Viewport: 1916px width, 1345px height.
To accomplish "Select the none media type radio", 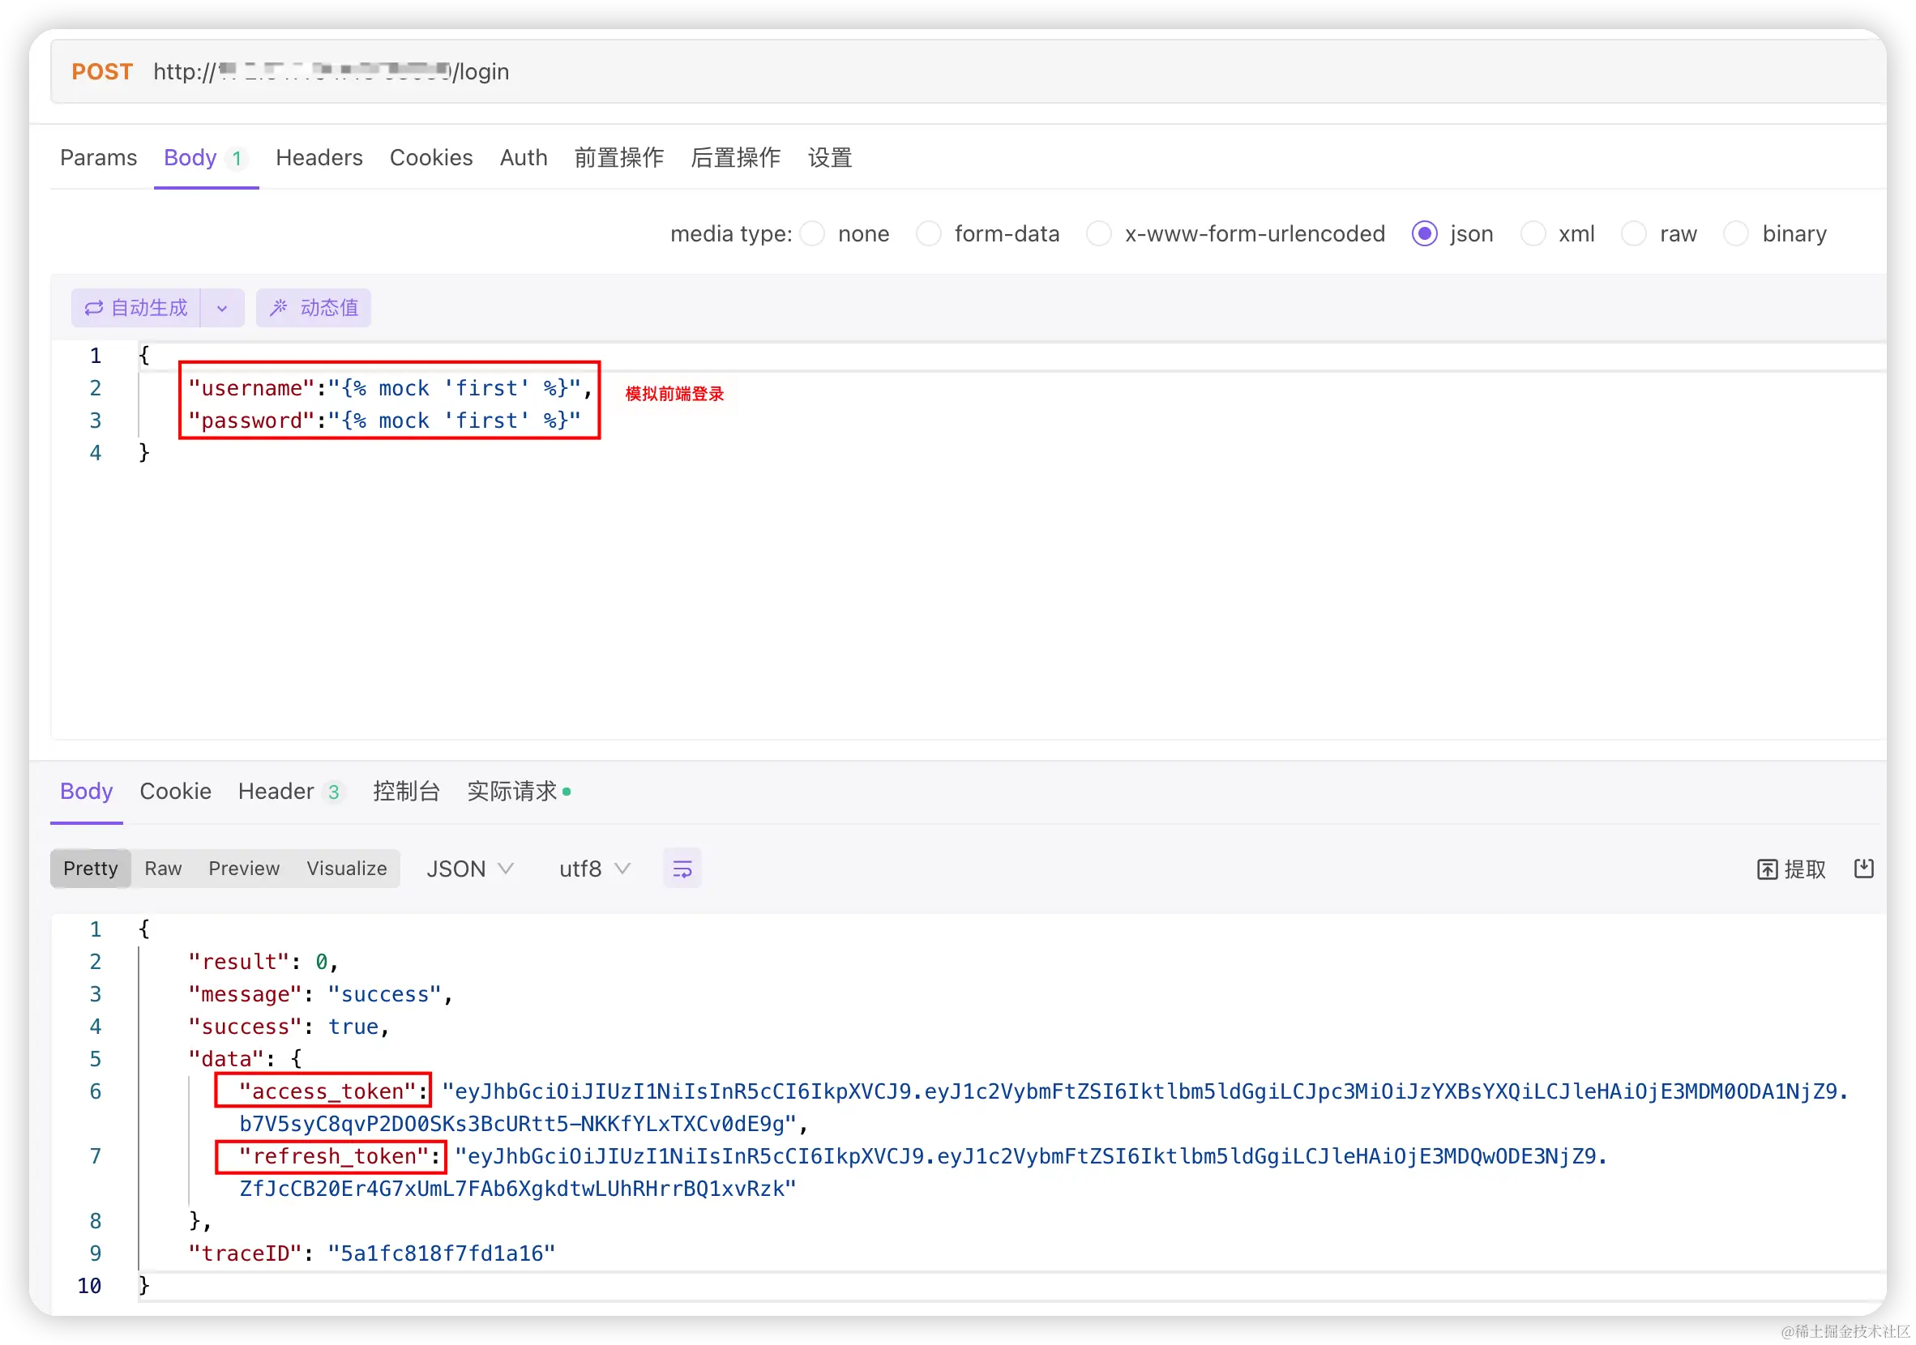I will pyautogui.click(x=812, y=233).
